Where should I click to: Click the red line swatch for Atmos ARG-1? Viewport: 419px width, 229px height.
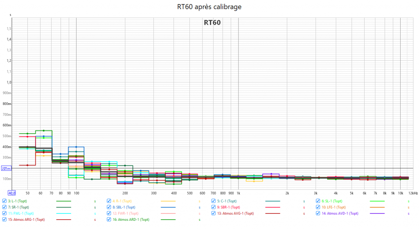coord(63,220)
